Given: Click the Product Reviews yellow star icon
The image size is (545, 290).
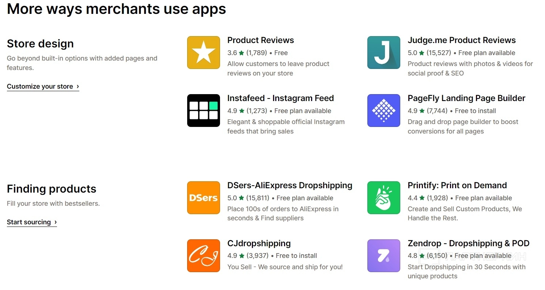Looking at the screenshot, I should coord(203,53).
